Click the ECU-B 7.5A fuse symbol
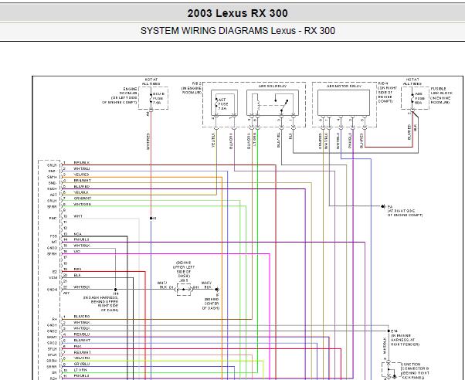 click(151, 98)
